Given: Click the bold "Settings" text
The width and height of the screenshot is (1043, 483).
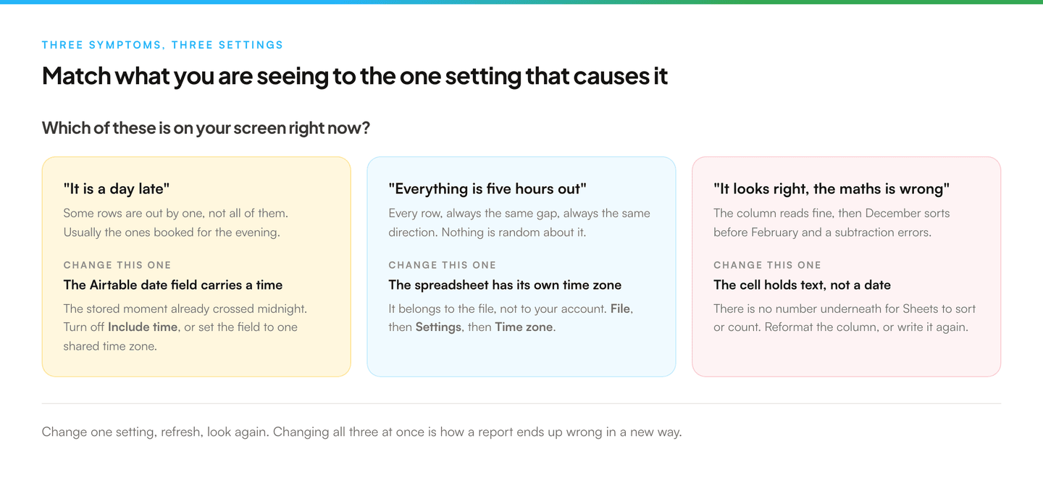Looking at the screenshot, I should (x=438, y=327).
